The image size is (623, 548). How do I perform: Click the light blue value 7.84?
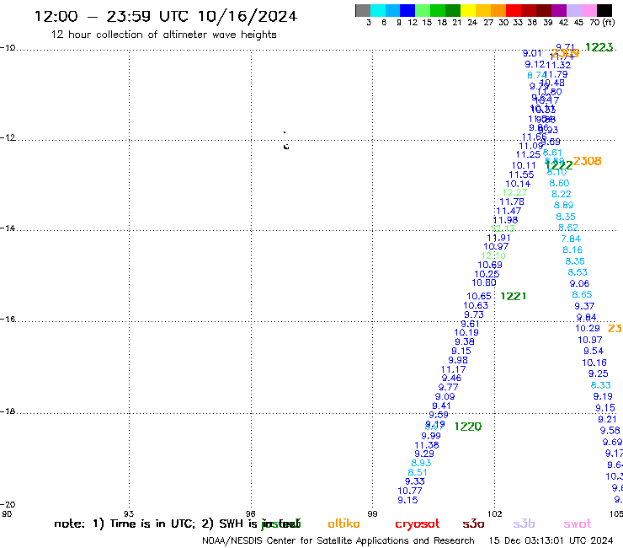[x=571, y=239]
